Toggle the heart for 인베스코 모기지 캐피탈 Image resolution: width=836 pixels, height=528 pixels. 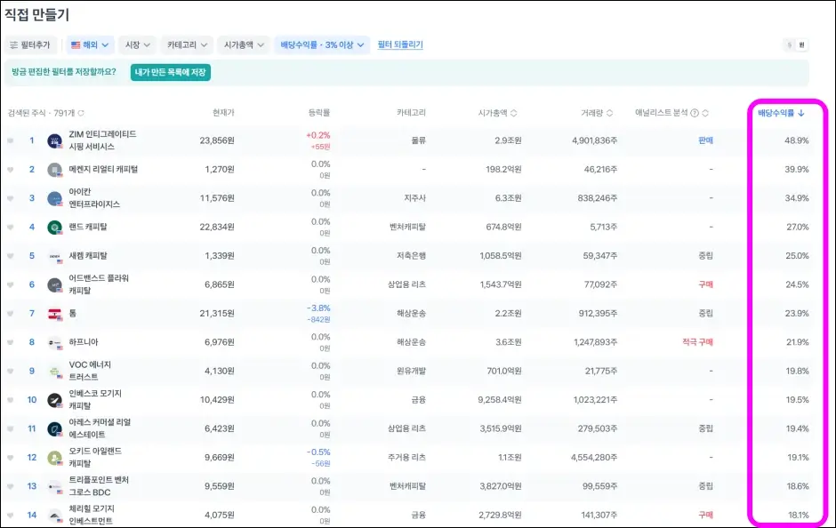pyautogui.click(x=10, y=400)
